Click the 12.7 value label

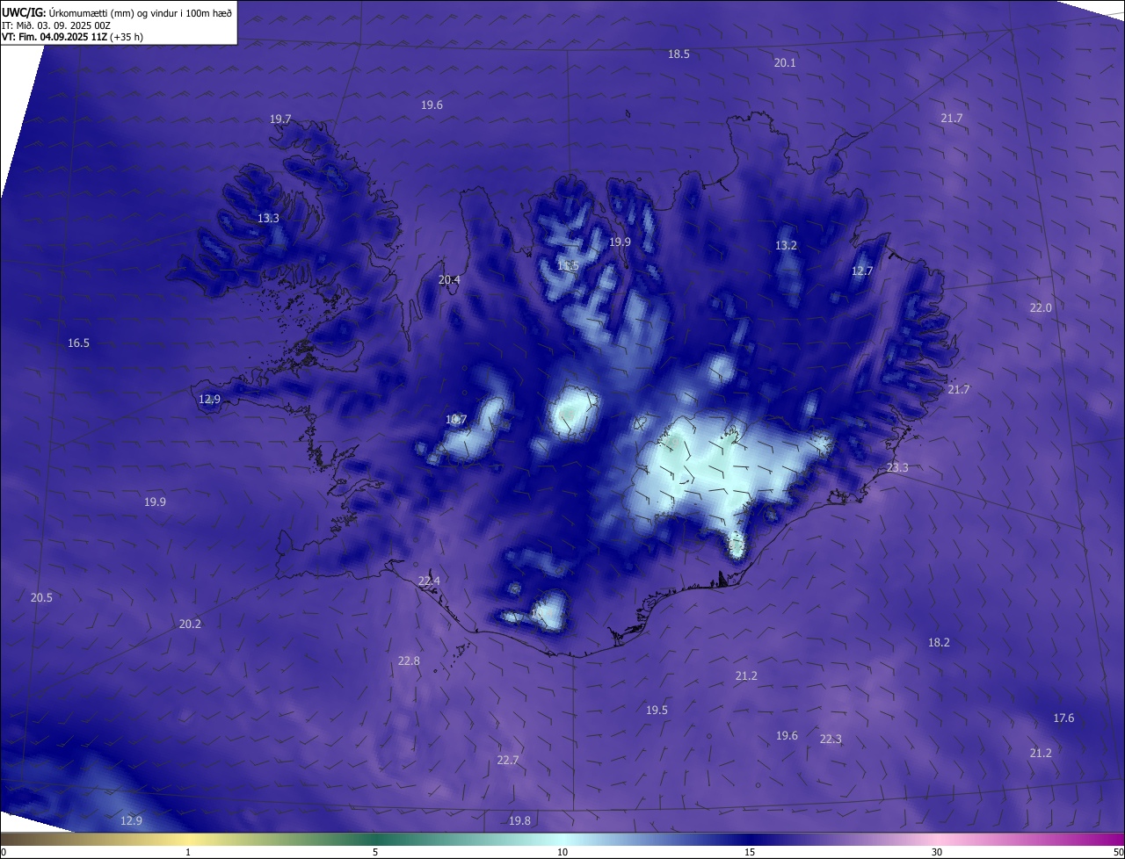tap(862, 271)
